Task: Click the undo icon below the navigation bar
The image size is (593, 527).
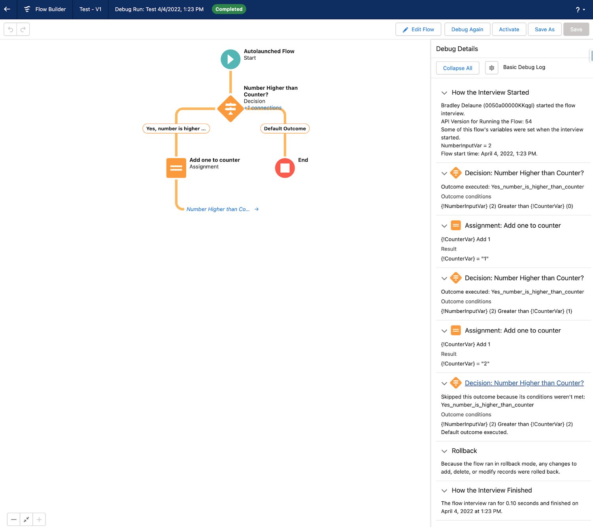Action: coord(10,29)
